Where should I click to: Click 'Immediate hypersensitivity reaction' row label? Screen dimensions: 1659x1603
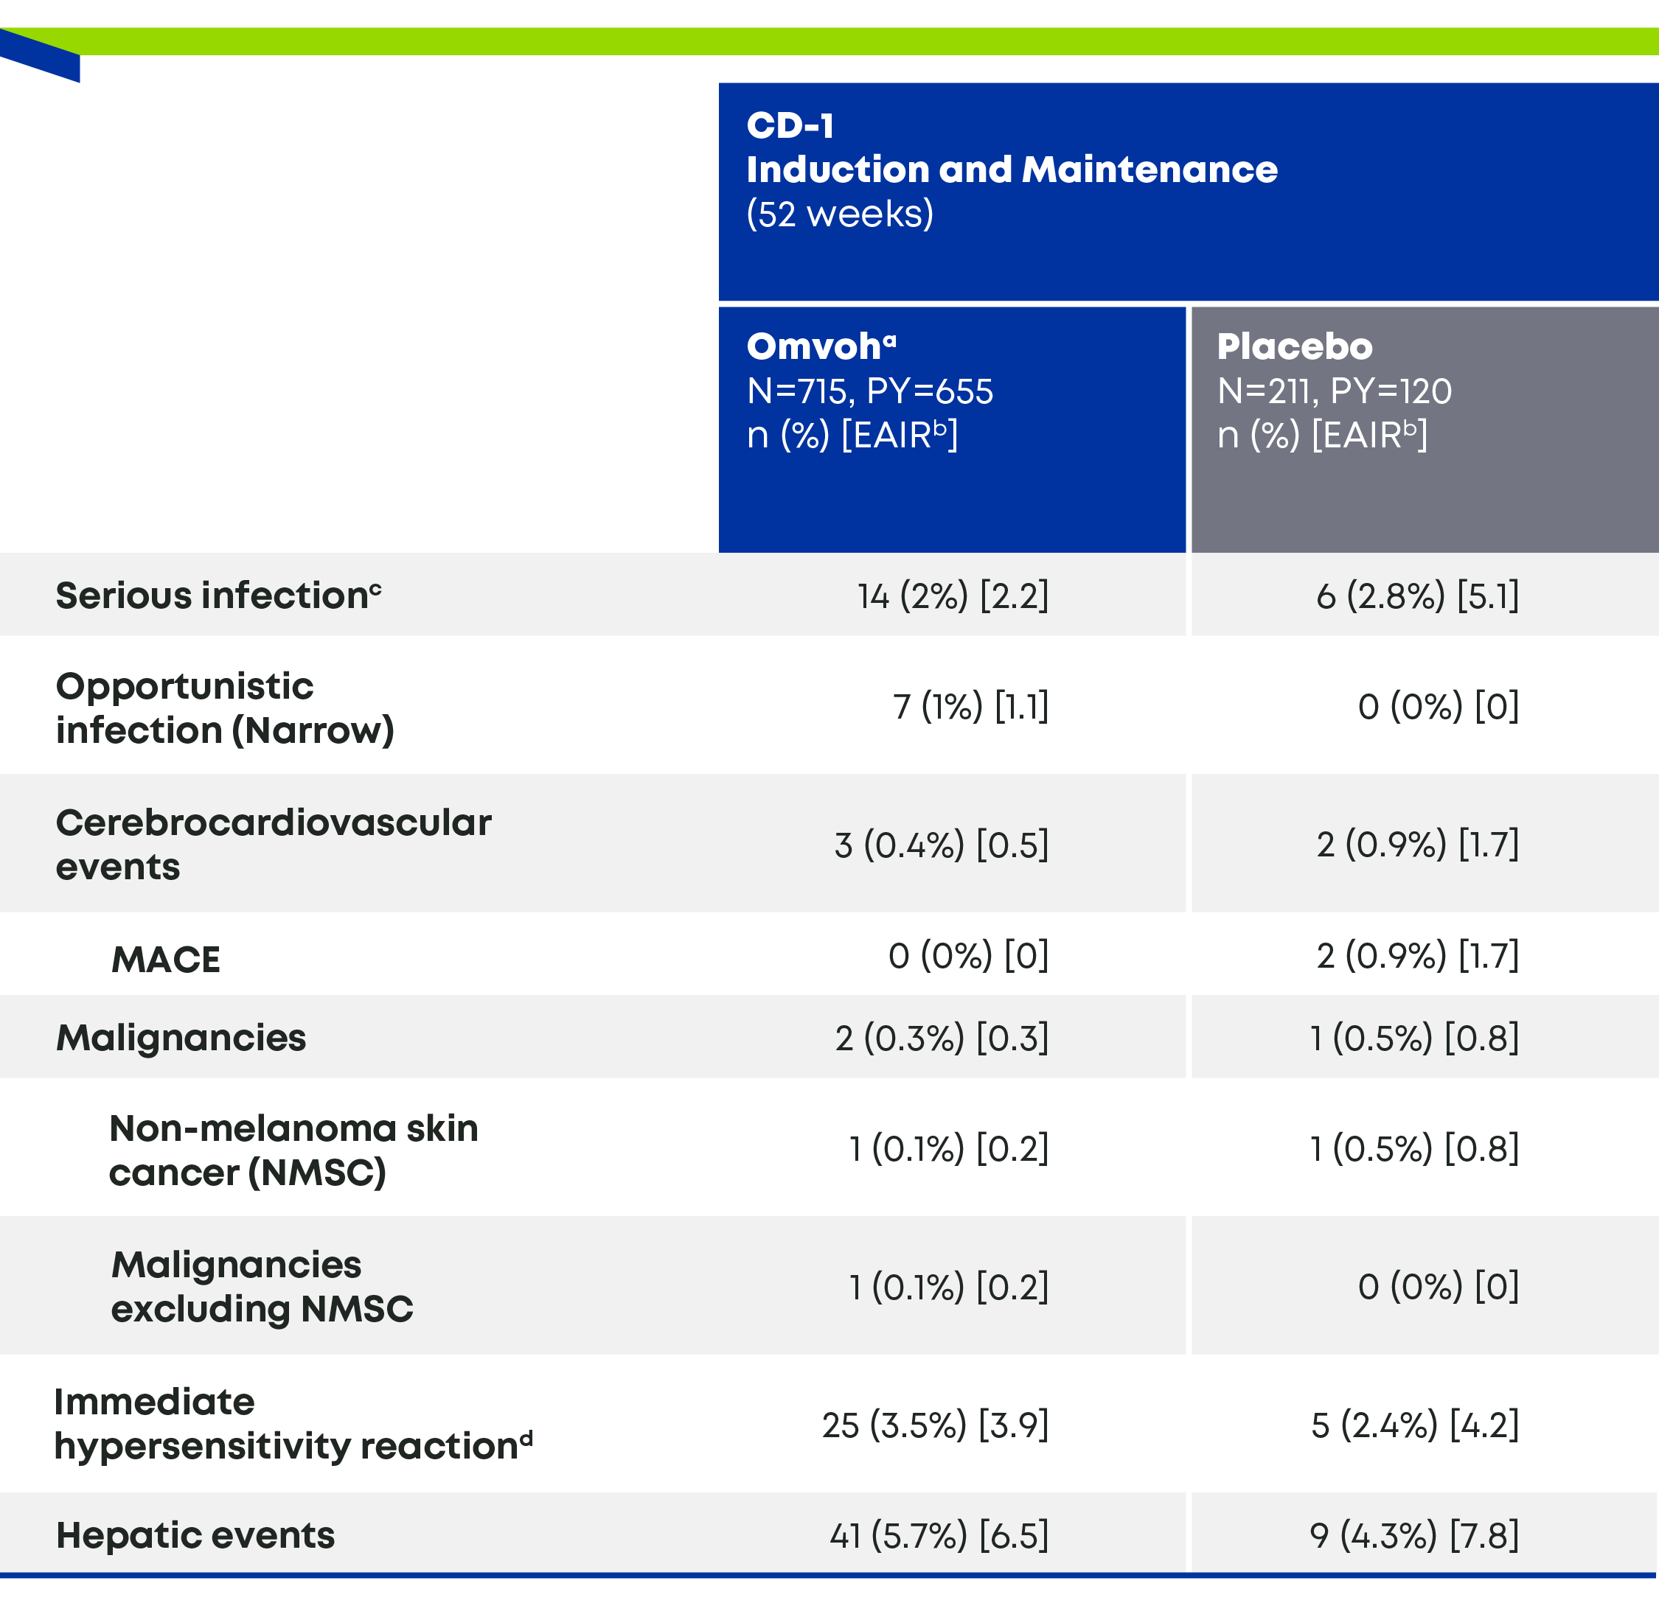coord(293,1425)
